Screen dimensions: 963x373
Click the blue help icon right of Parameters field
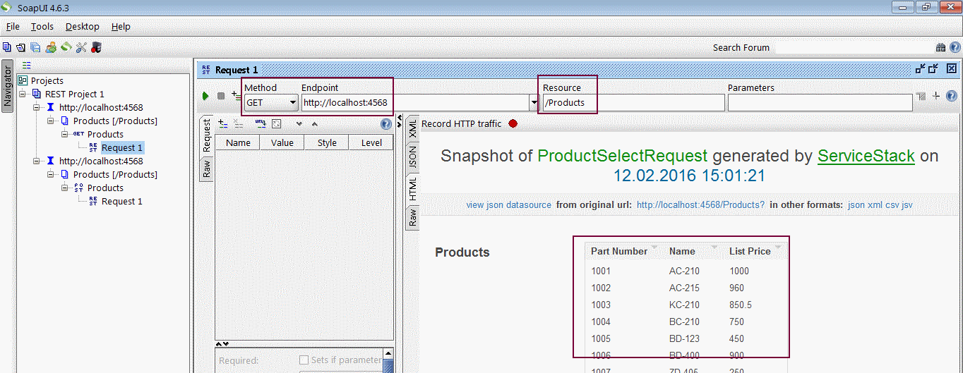pos(952,96)
